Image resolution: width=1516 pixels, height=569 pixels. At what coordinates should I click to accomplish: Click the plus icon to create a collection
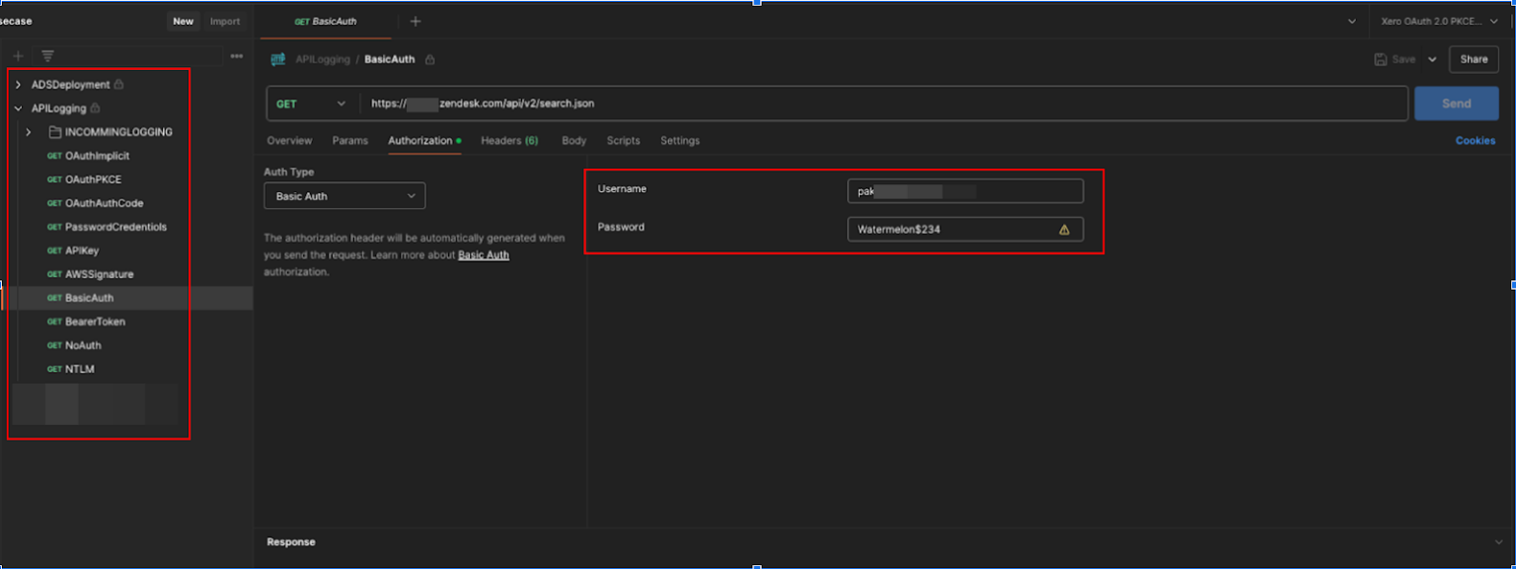pyautogui.click(x=18, y=56)
